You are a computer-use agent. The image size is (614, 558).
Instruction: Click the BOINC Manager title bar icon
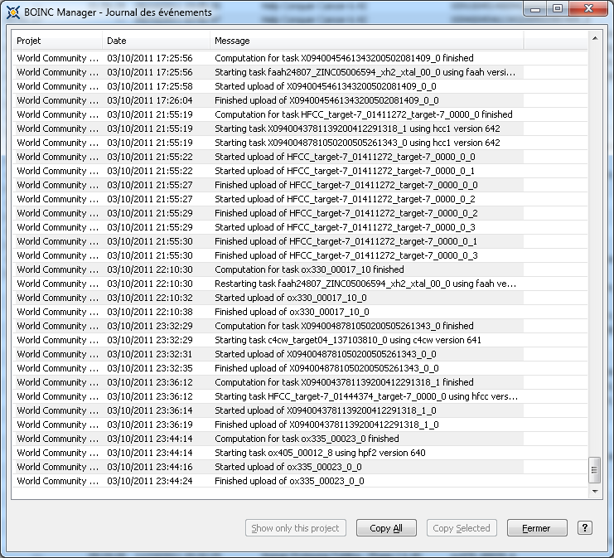click(x=13, y=12)
